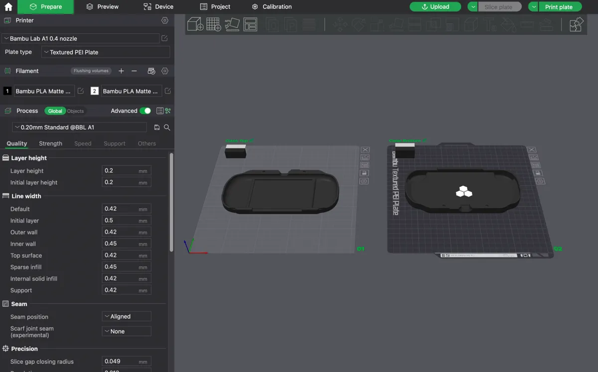Click the Add model cube icon
This screenshot has height=372, width=598.
coord(195,24)
